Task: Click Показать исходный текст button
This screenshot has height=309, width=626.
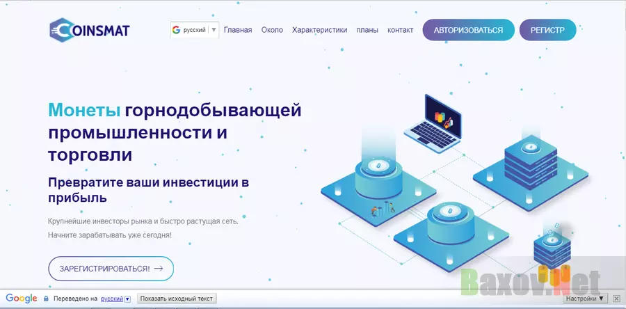Action: click(x=177, y=299)
